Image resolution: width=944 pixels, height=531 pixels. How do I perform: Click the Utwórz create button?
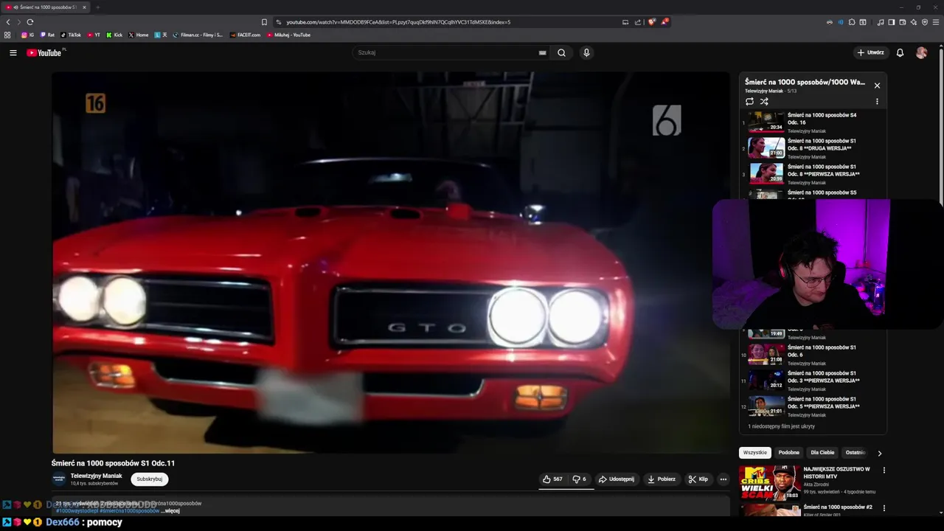point(870,52)
